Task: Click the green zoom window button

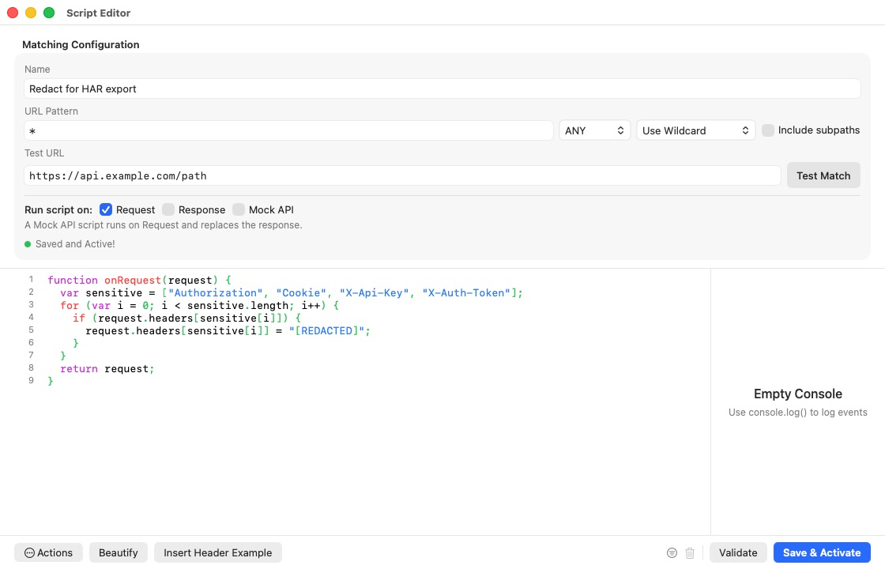Action: [x=49, y=13]
